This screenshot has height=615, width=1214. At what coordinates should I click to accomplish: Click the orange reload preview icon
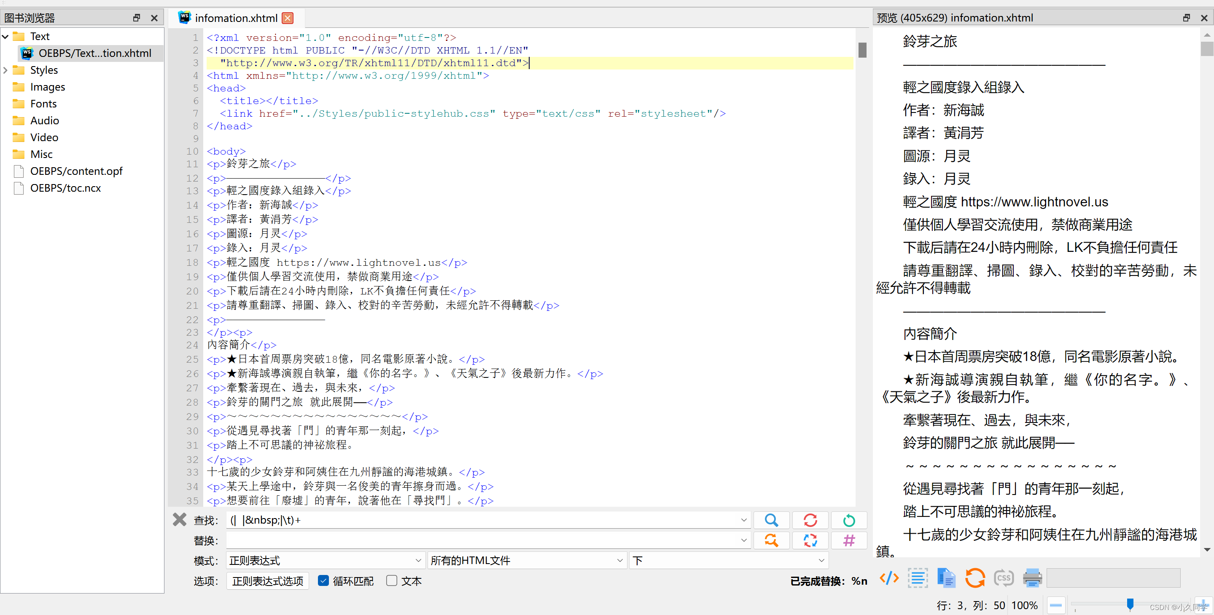pos(974,578)
